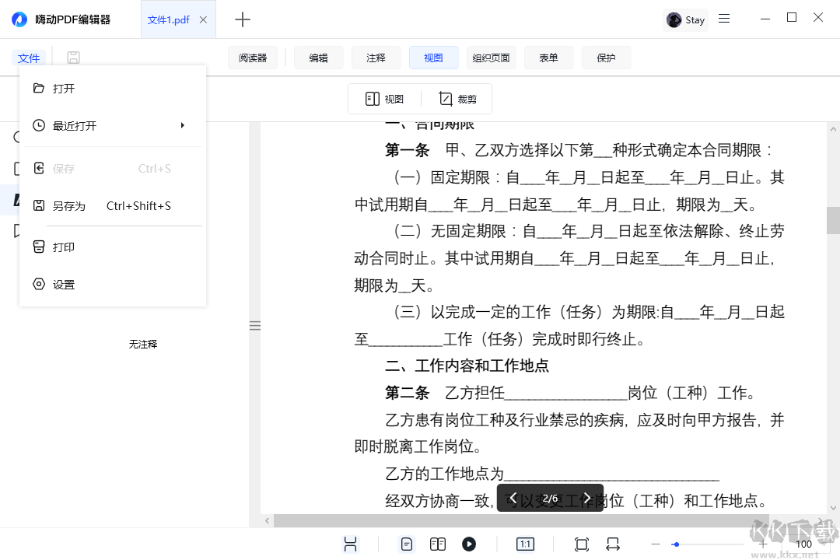Screen dimensions: 840x560
Task: Go to the previous page arrow
Action: click(x=513, y=498)
